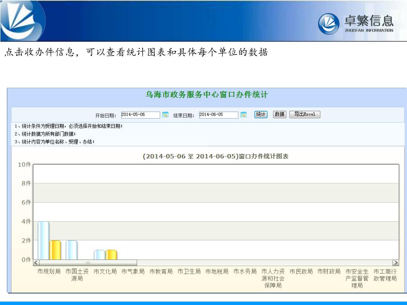This screenshot has width=407, height=305.
Task: Click note 2 about 所有部门数据
Action: click(x=45, y=134)
